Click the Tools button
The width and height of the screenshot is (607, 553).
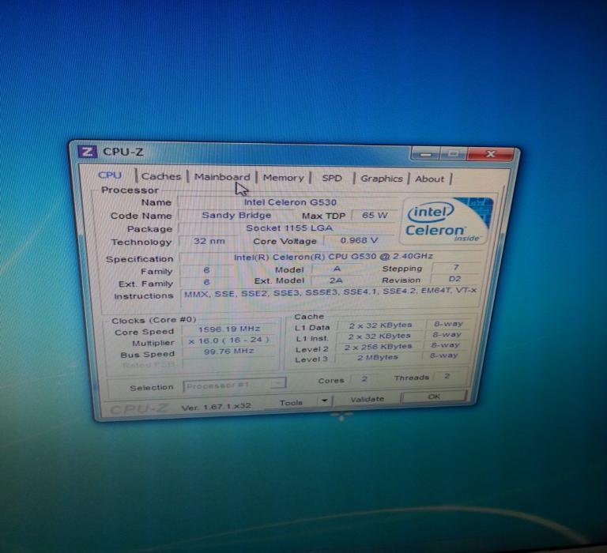click(x=291, y=403)
